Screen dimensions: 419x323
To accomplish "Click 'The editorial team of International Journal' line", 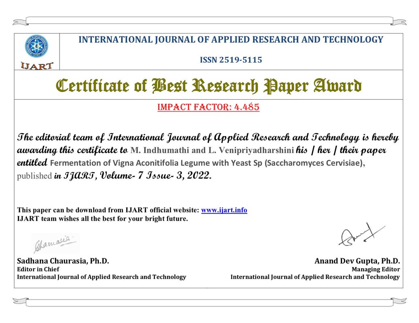I will tap(208, 138).
